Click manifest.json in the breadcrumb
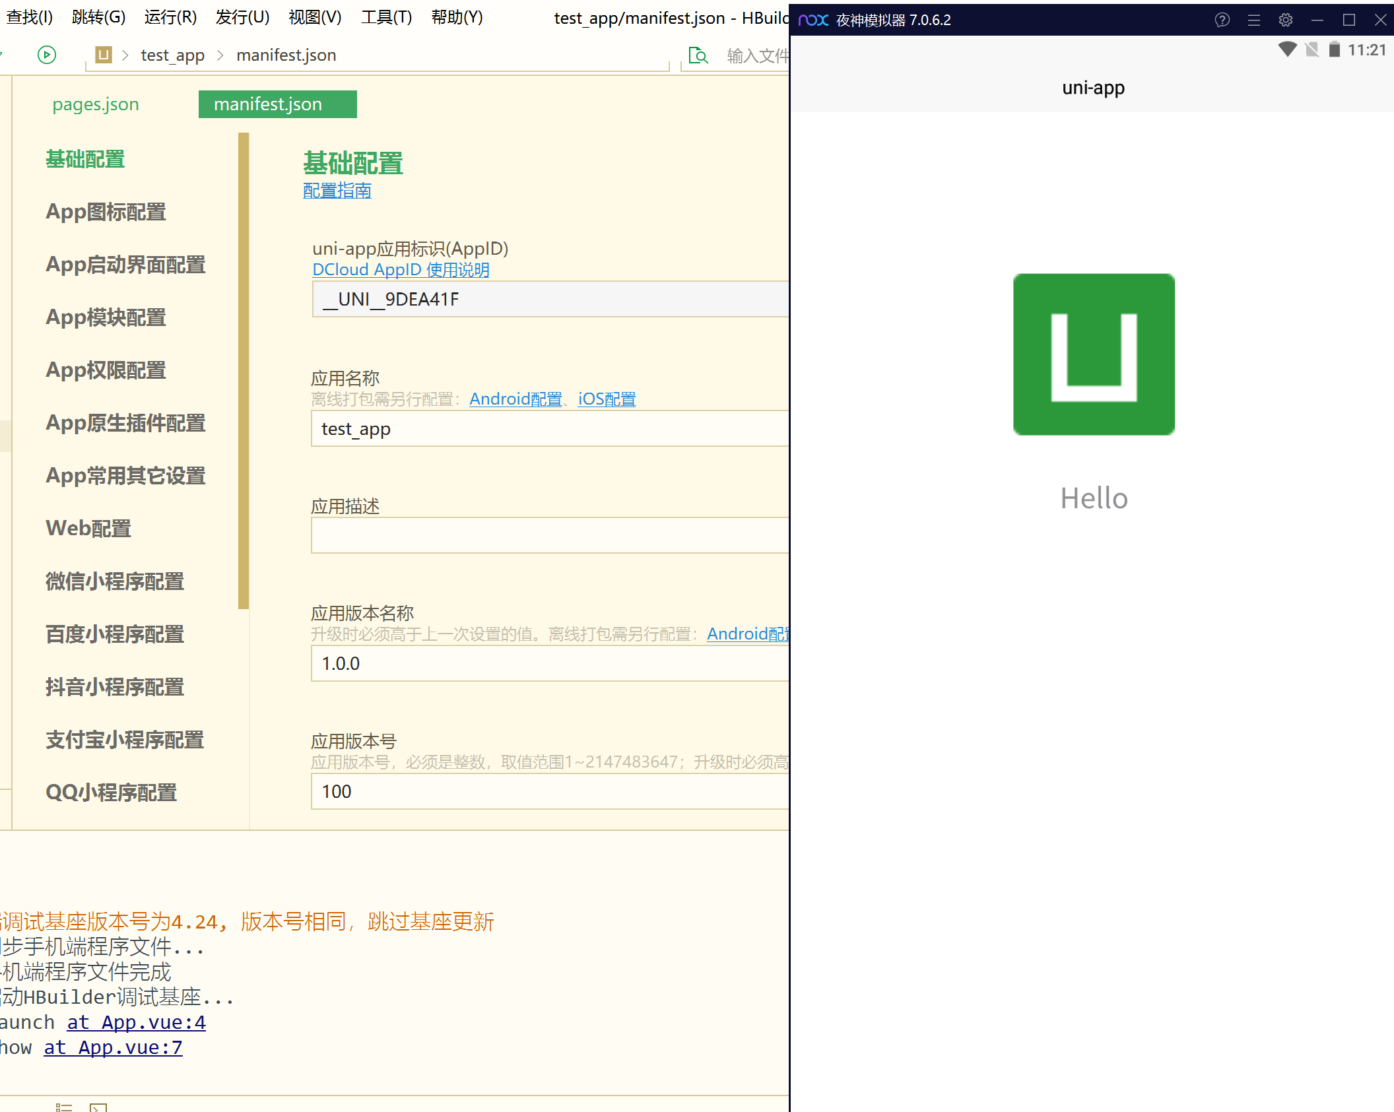This screenshot has width=1394, height=1112. point(286,55)
